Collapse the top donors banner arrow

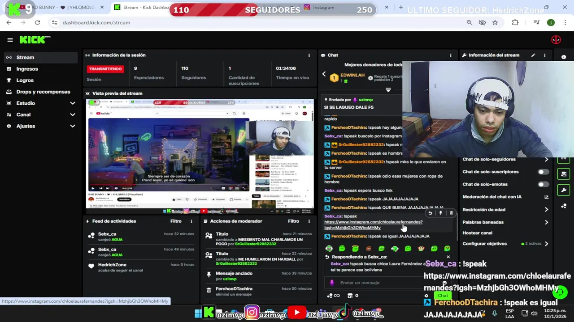(388, 90)
